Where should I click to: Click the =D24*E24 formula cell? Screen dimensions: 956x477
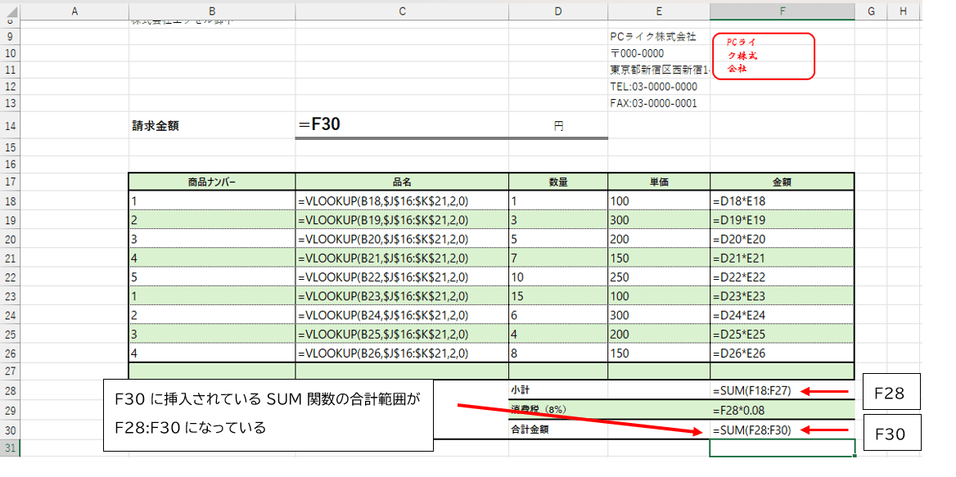click(x=782, y=315)
